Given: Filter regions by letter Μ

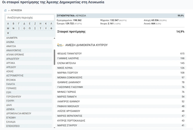Looking at the screenshot, I should coord(8,28).
